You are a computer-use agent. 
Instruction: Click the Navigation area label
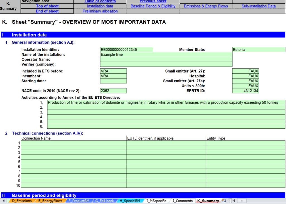click(36, 1)
